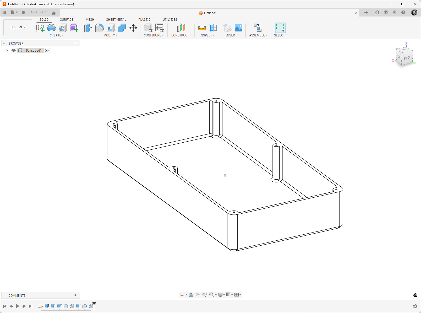Select the Press Pull tool

pos(88,28)
